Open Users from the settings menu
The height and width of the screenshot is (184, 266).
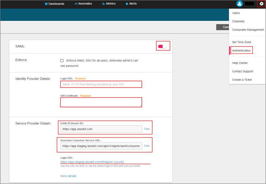click(x=236, y=13)
